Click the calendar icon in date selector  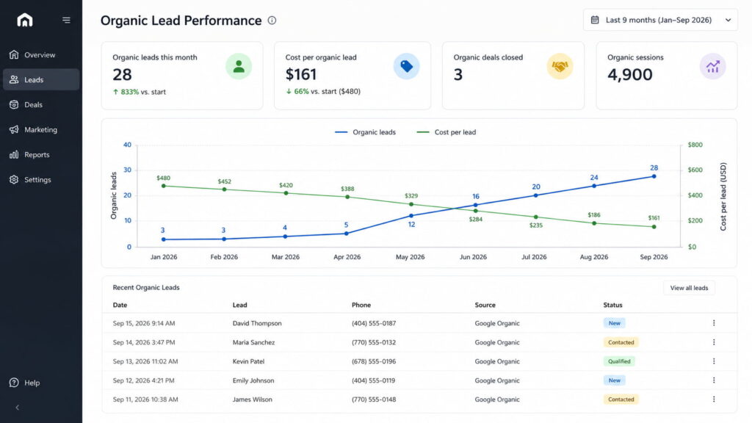coord(595,20)
